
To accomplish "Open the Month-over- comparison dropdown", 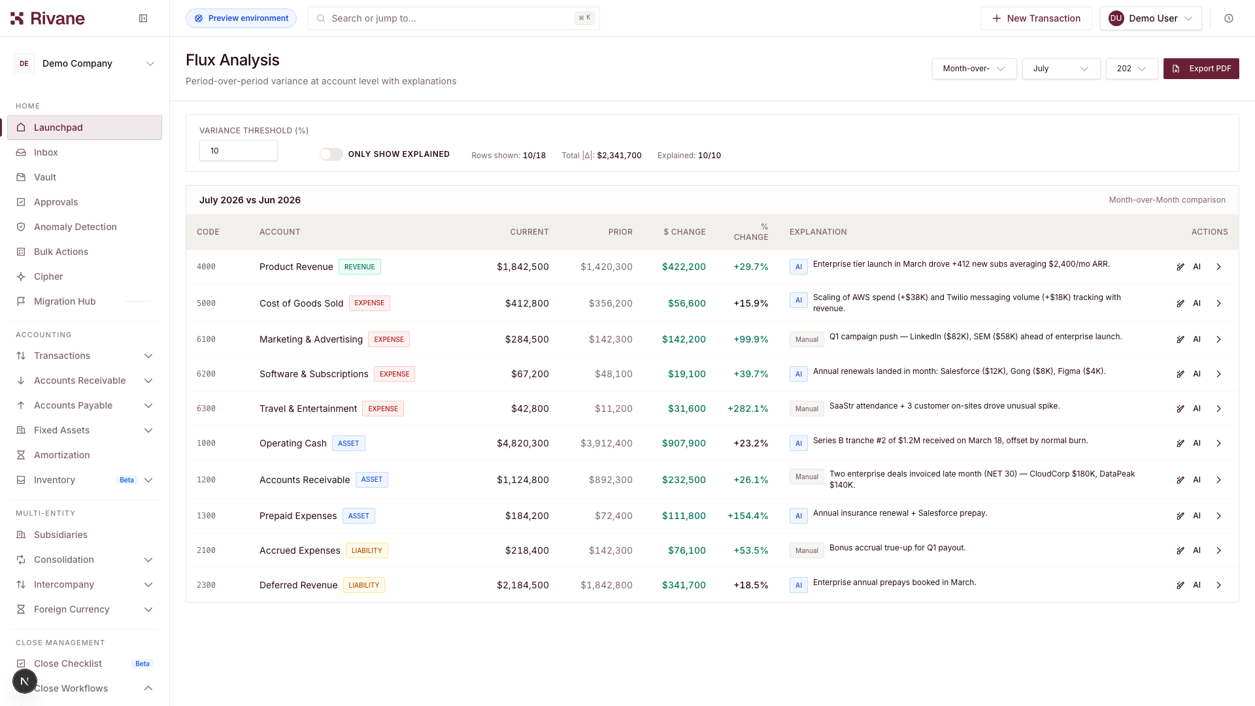I will [974, 69].
